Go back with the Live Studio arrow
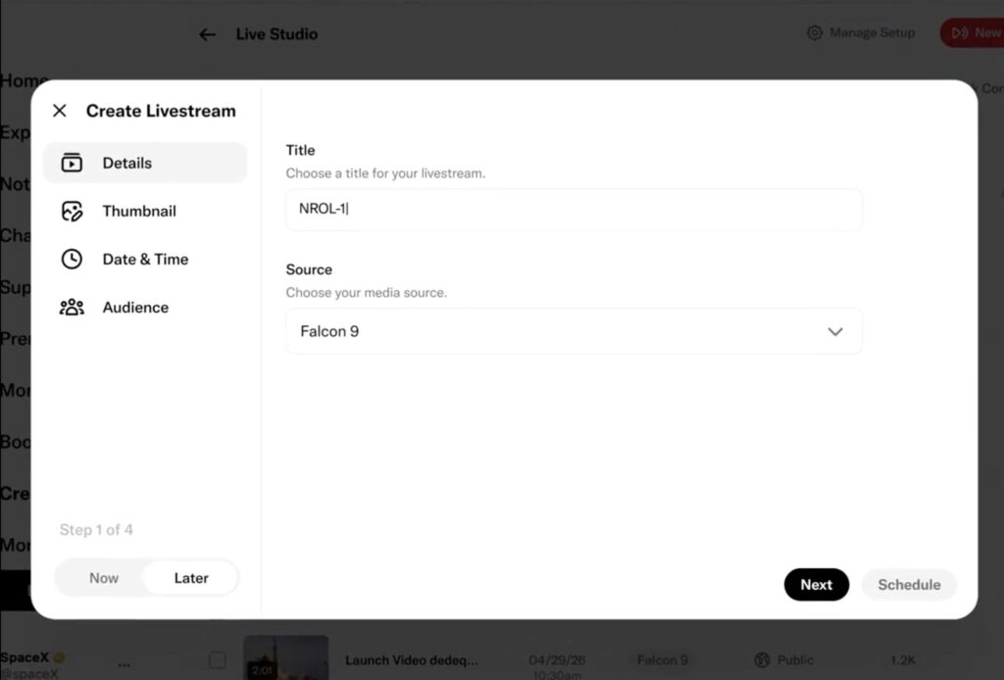 [207, 34]
